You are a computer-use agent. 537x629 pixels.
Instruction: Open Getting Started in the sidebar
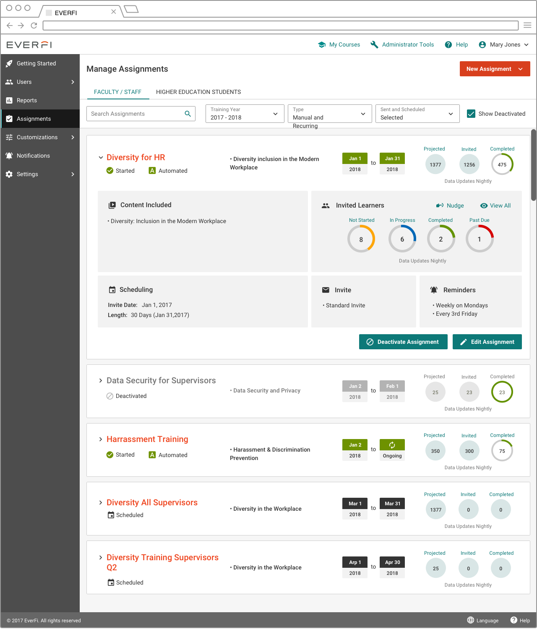click(40, 63)
